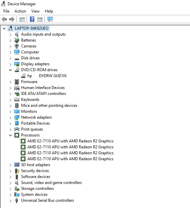Click the Batteries category icon

[x=17, y=40]
